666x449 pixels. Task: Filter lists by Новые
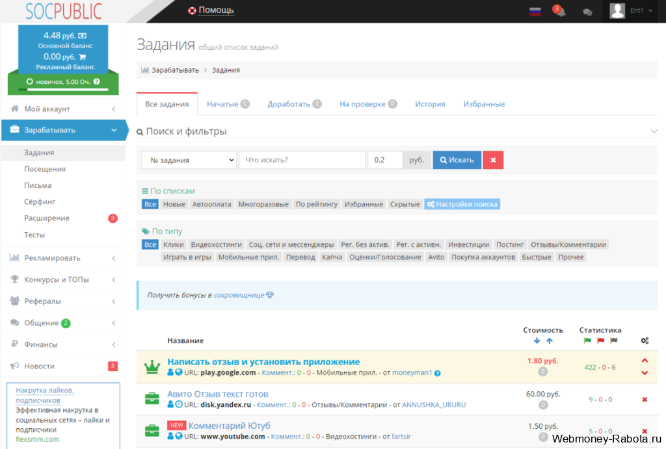tap(174, 204)
